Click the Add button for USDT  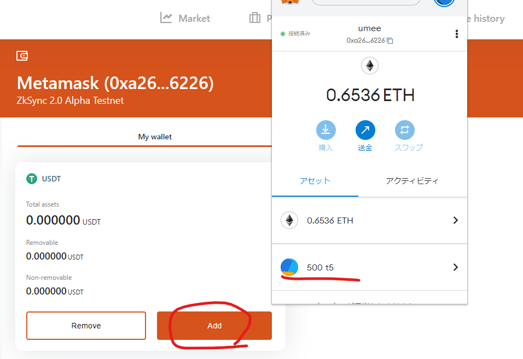click(x=214, y=326)
